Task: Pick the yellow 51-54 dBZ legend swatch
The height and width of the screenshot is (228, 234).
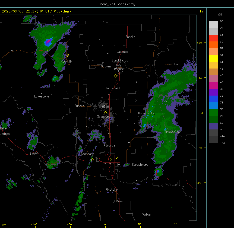Action: [x=213, y=58]
